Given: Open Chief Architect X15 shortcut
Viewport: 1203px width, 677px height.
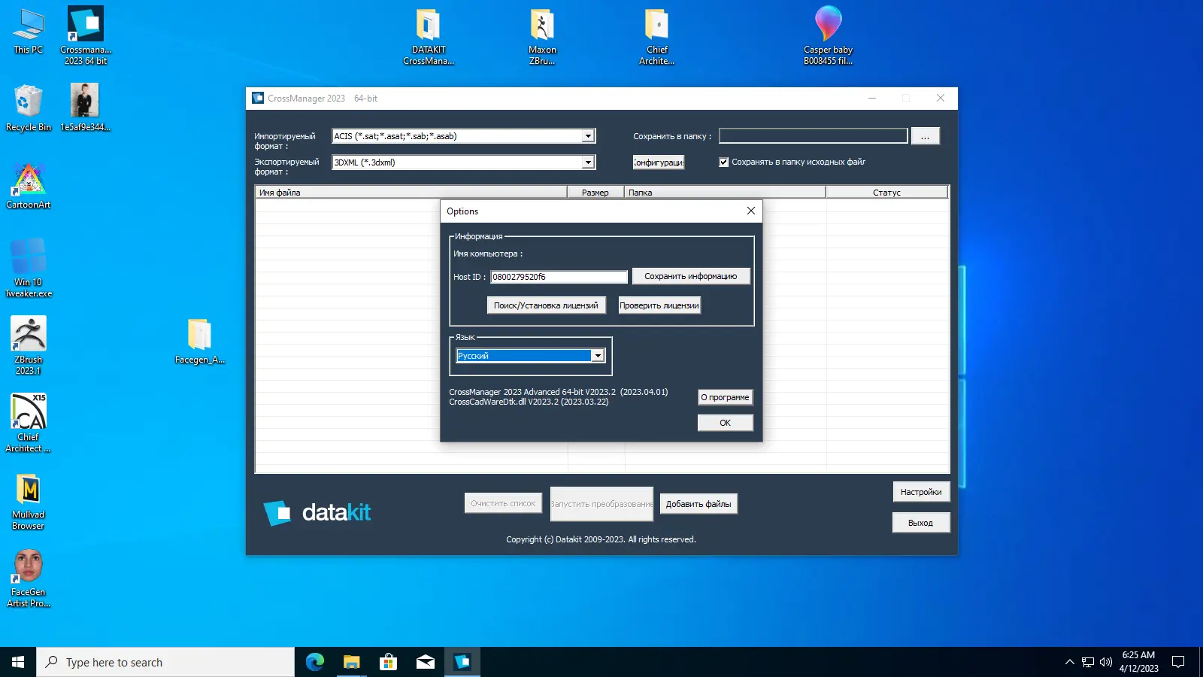Looking at the screenshot, I should 29,423.
